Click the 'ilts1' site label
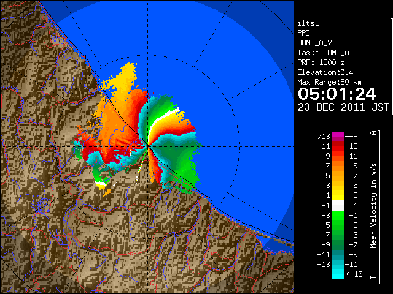393x294 pixels. click(308, 23)
